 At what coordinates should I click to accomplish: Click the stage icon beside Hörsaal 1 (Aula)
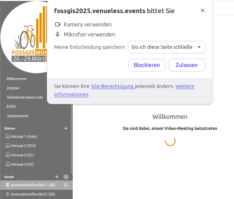[x=8, y=136]
